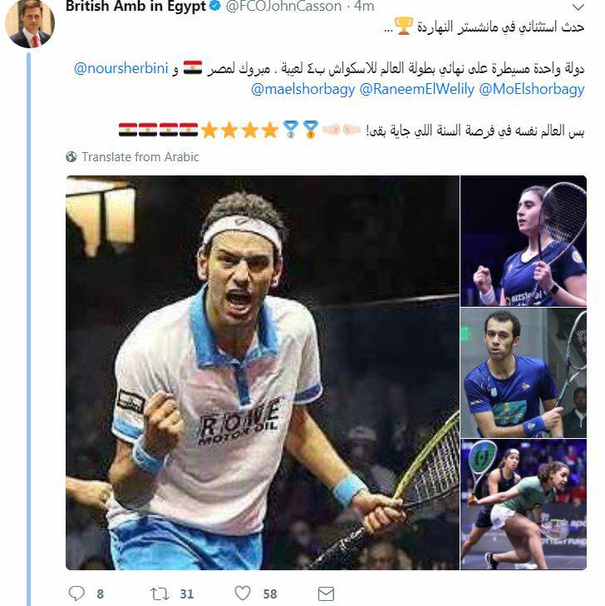This screenshot has width=605, height=606.
Task: Click Translate from Arabic
Action: point(140,157)
